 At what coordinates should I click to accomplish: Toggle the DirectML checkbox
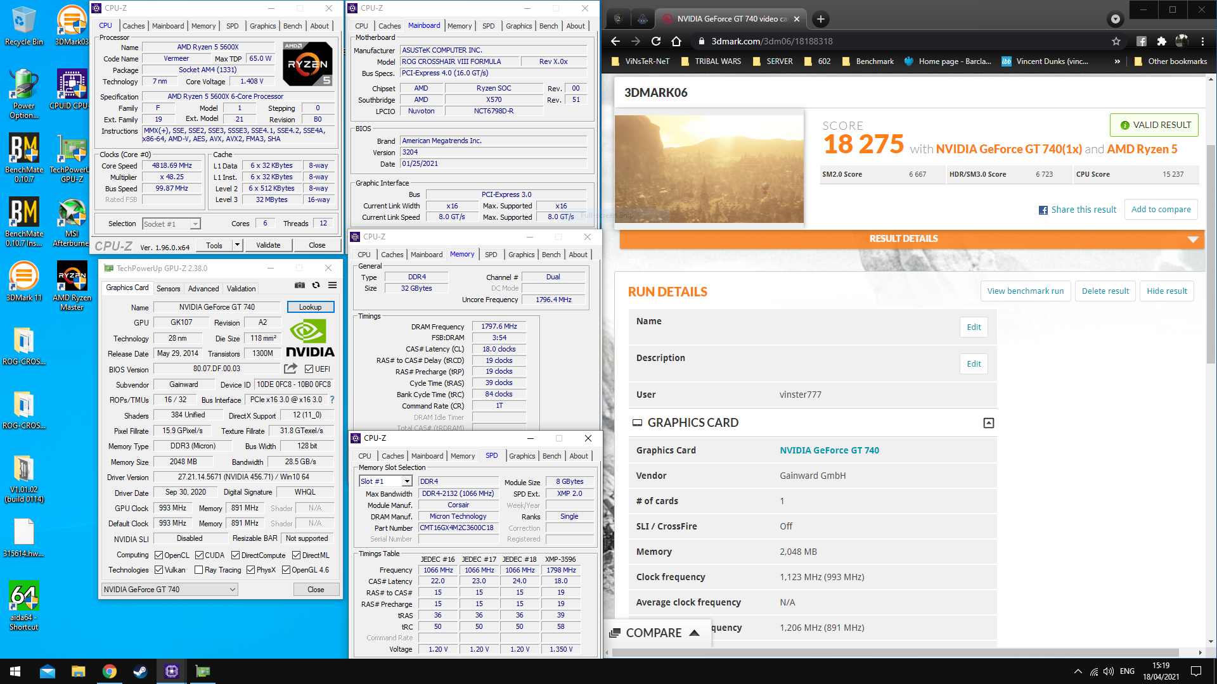pos(296,555)
